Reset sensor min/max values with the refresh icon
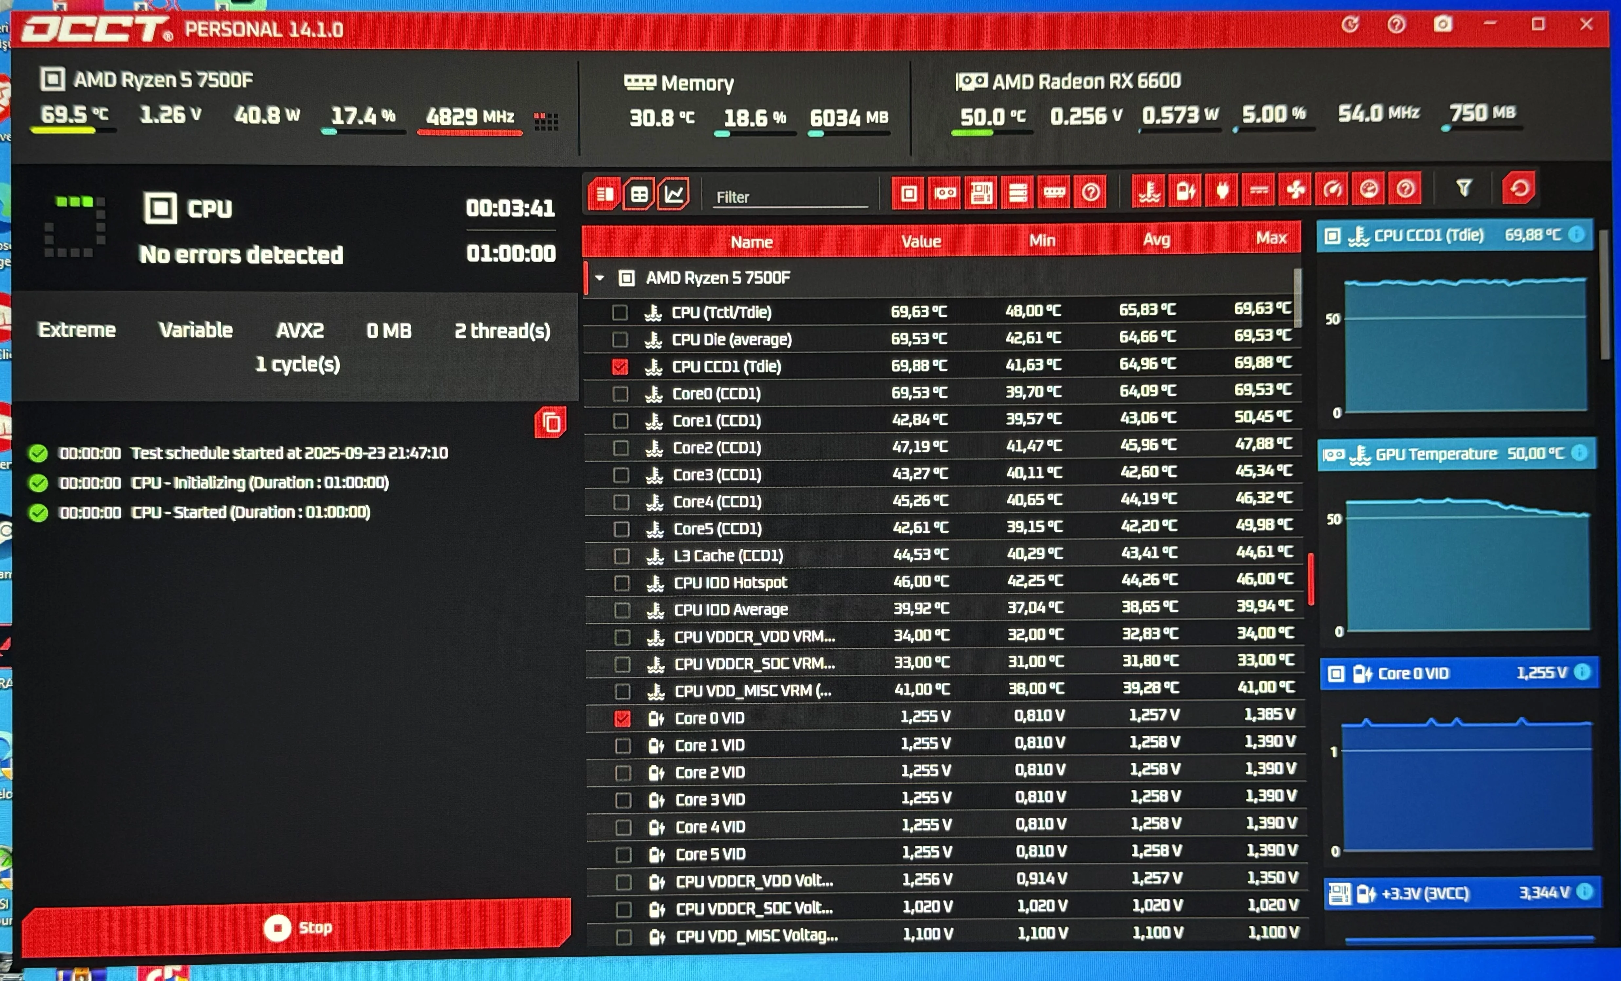Screen dimensions: 1621x981 (x=1519, y=189)
